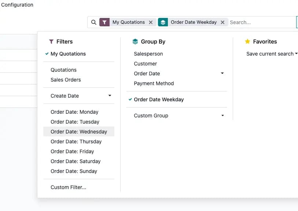Click the teal layers group-by facet icon

tap(163, 22)
